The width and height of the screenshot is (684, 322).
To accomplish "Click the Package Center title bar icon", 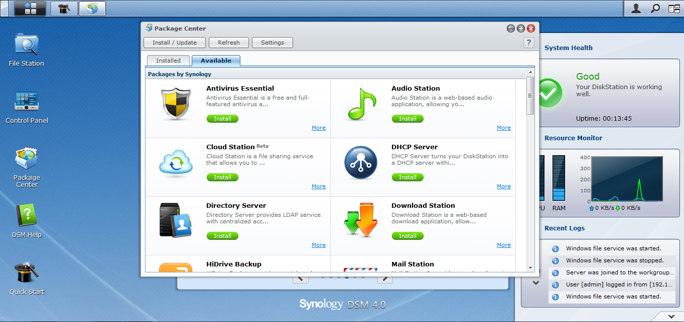I will [149, 28].
